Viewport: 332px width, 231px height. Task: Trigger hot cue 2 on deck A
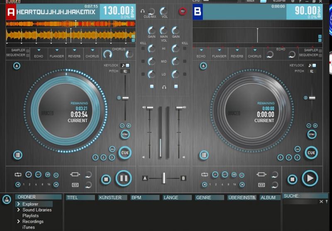pyautogui.click(x=103, y=157)
